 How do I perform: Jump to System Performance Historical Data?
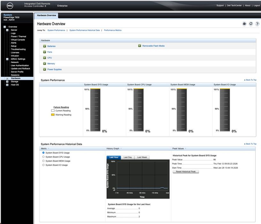[85, 30]
